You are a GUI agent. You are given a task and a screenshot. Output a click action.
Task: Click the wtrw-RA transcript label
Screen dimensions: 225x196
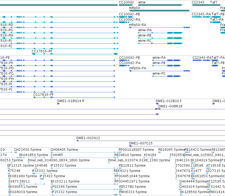[145, 30]
